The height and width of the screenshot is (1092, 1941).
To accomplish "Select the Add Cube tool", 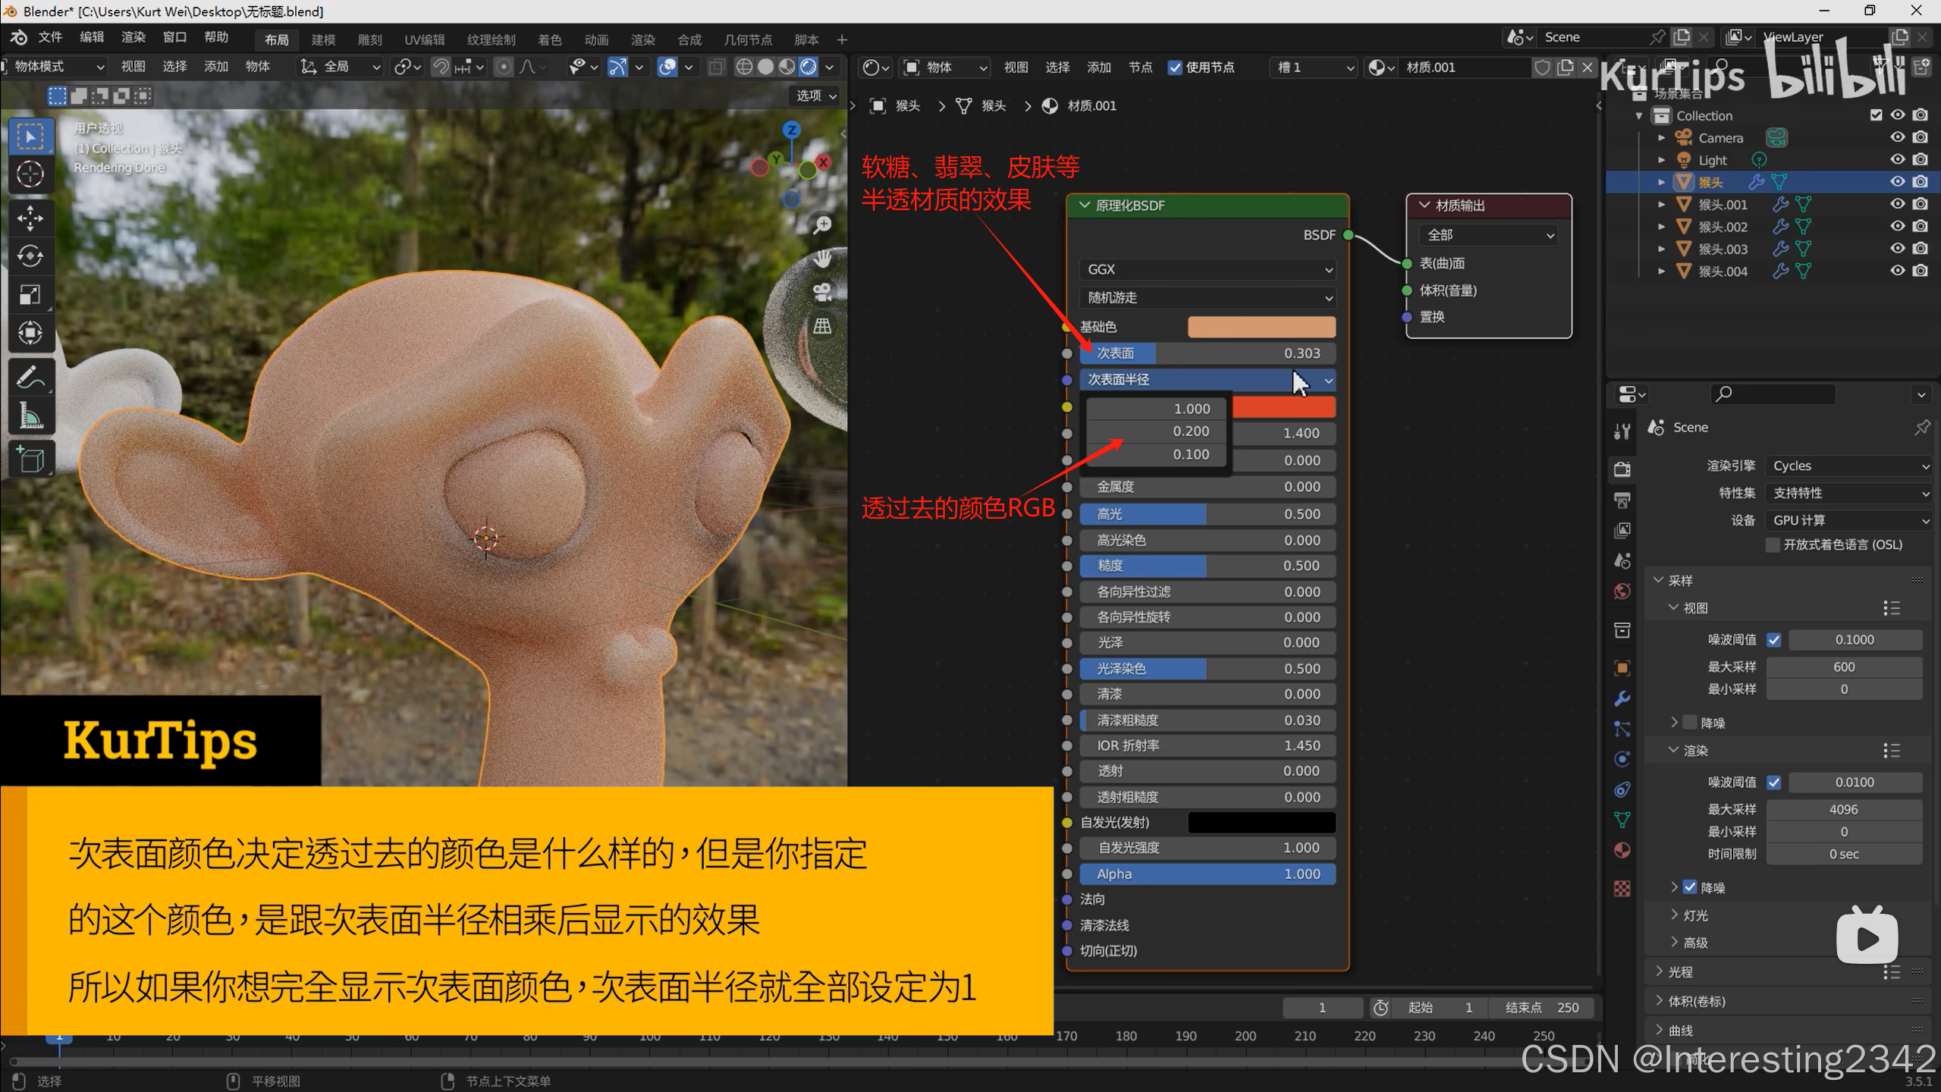I will (30, 460).
